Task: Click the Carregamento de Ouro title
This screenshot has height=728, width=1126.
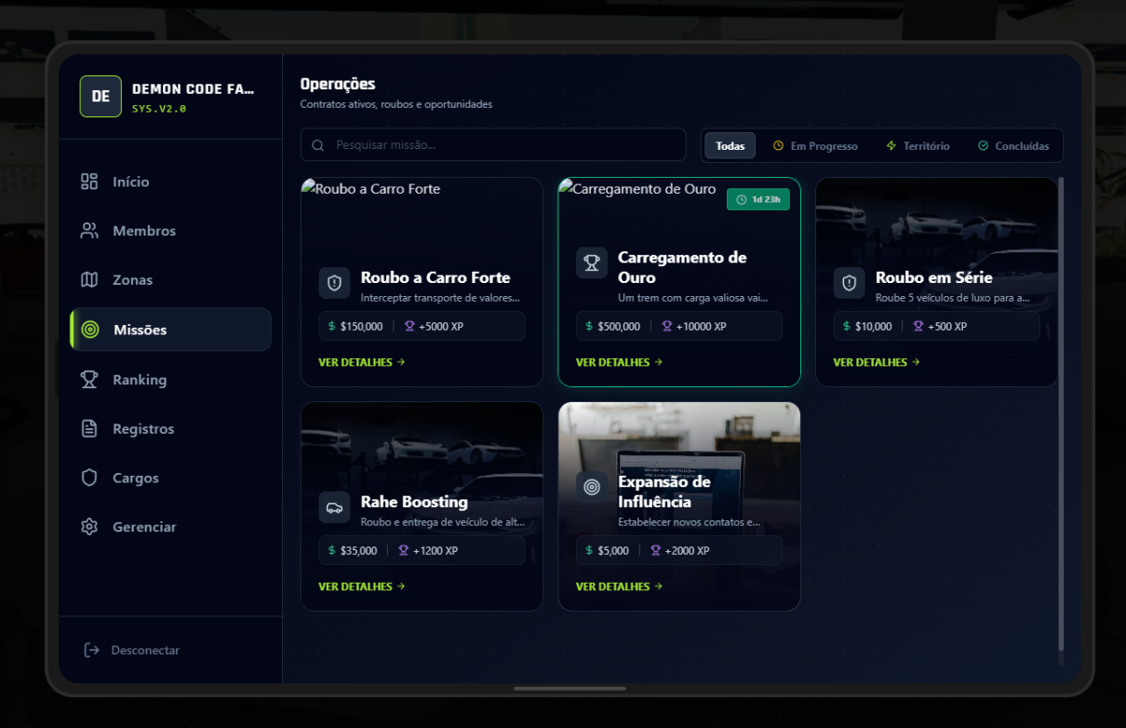Action: pyautogui.click(x=682, y=267)
